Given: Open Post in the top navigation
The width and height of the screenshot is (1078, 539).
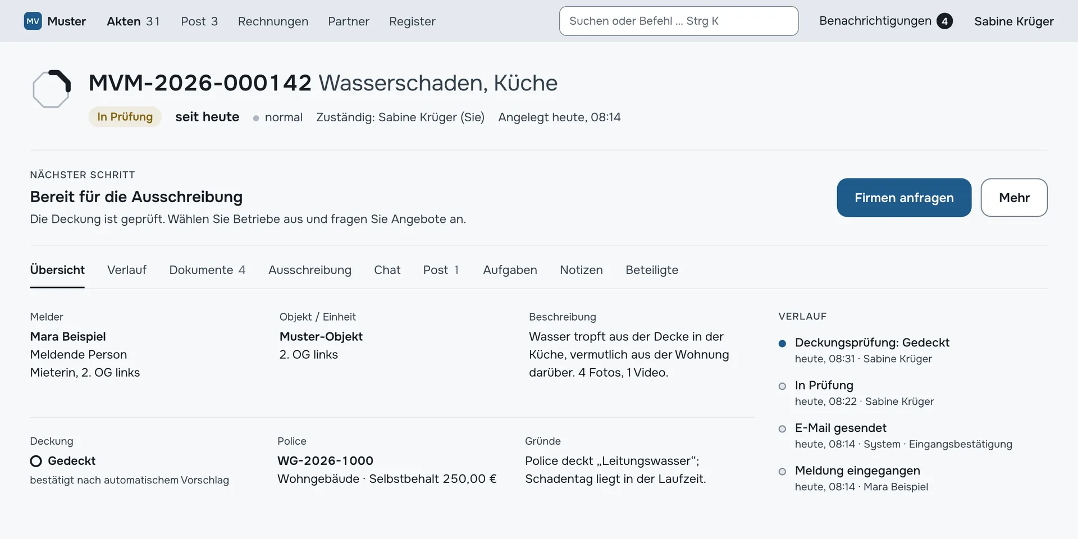Looking at the screenshot, I should 199,21.
